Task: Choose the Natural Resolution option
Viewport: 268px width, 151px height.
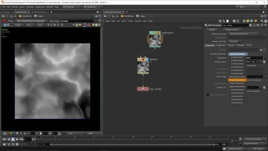Action: pos(237,77)
